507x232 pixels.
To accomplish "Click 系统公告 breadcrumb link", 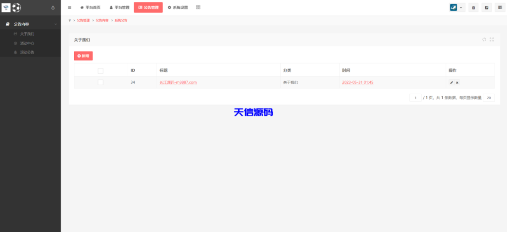I will [x=121, y=20].
